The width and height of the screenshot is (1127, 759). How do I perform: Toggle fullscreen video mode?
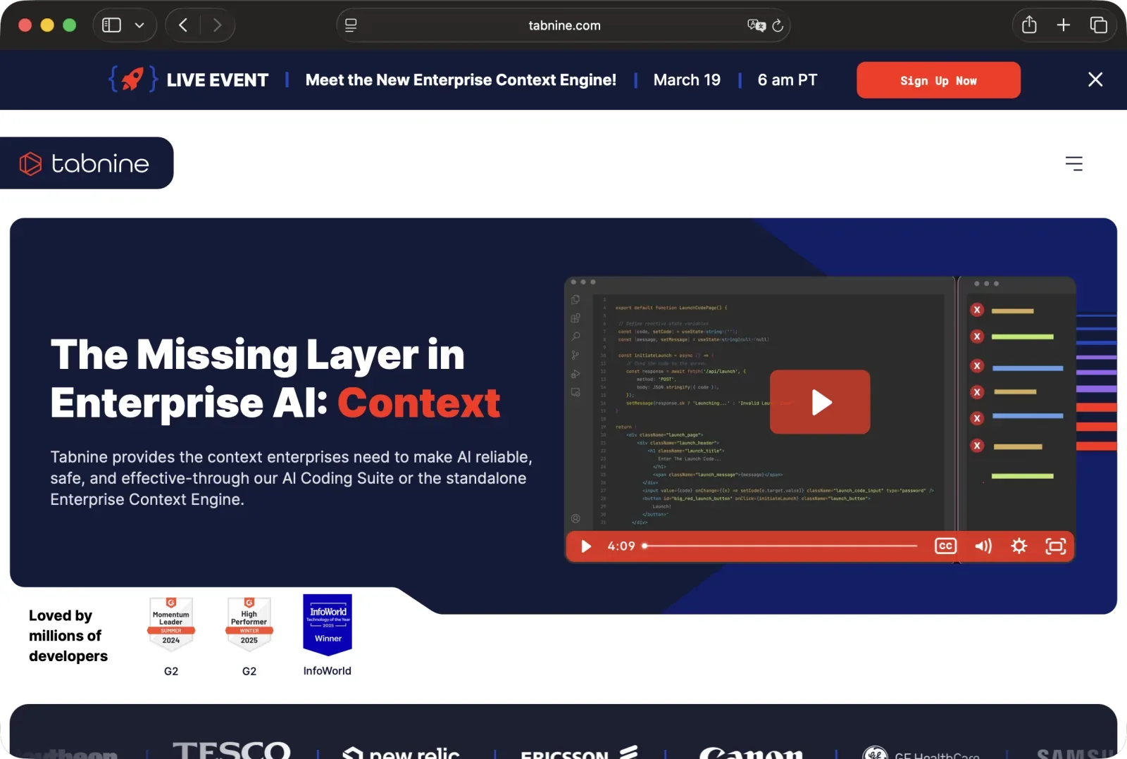pyautogui.click(x=1055, y=546)
